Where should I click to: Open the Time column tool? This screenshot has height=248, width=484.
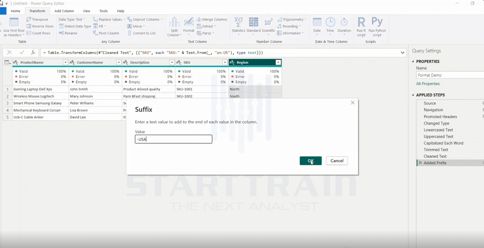(x=330, y=26)
